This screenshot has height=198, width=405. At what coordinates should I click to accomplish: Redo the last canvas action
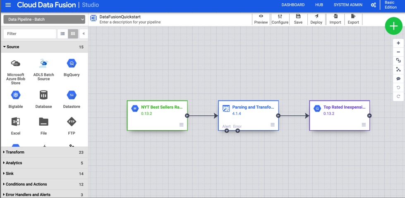398,96
